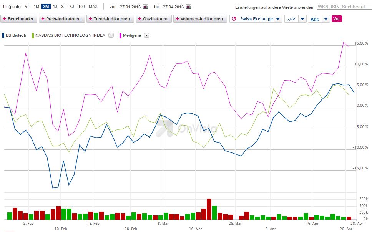Toggle the Vol. volume display button

[338, 18]
